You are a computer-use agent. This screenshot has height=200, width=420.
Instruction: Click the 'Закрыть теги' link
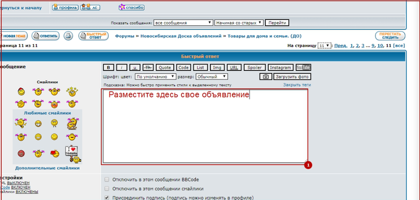(297, 85)
